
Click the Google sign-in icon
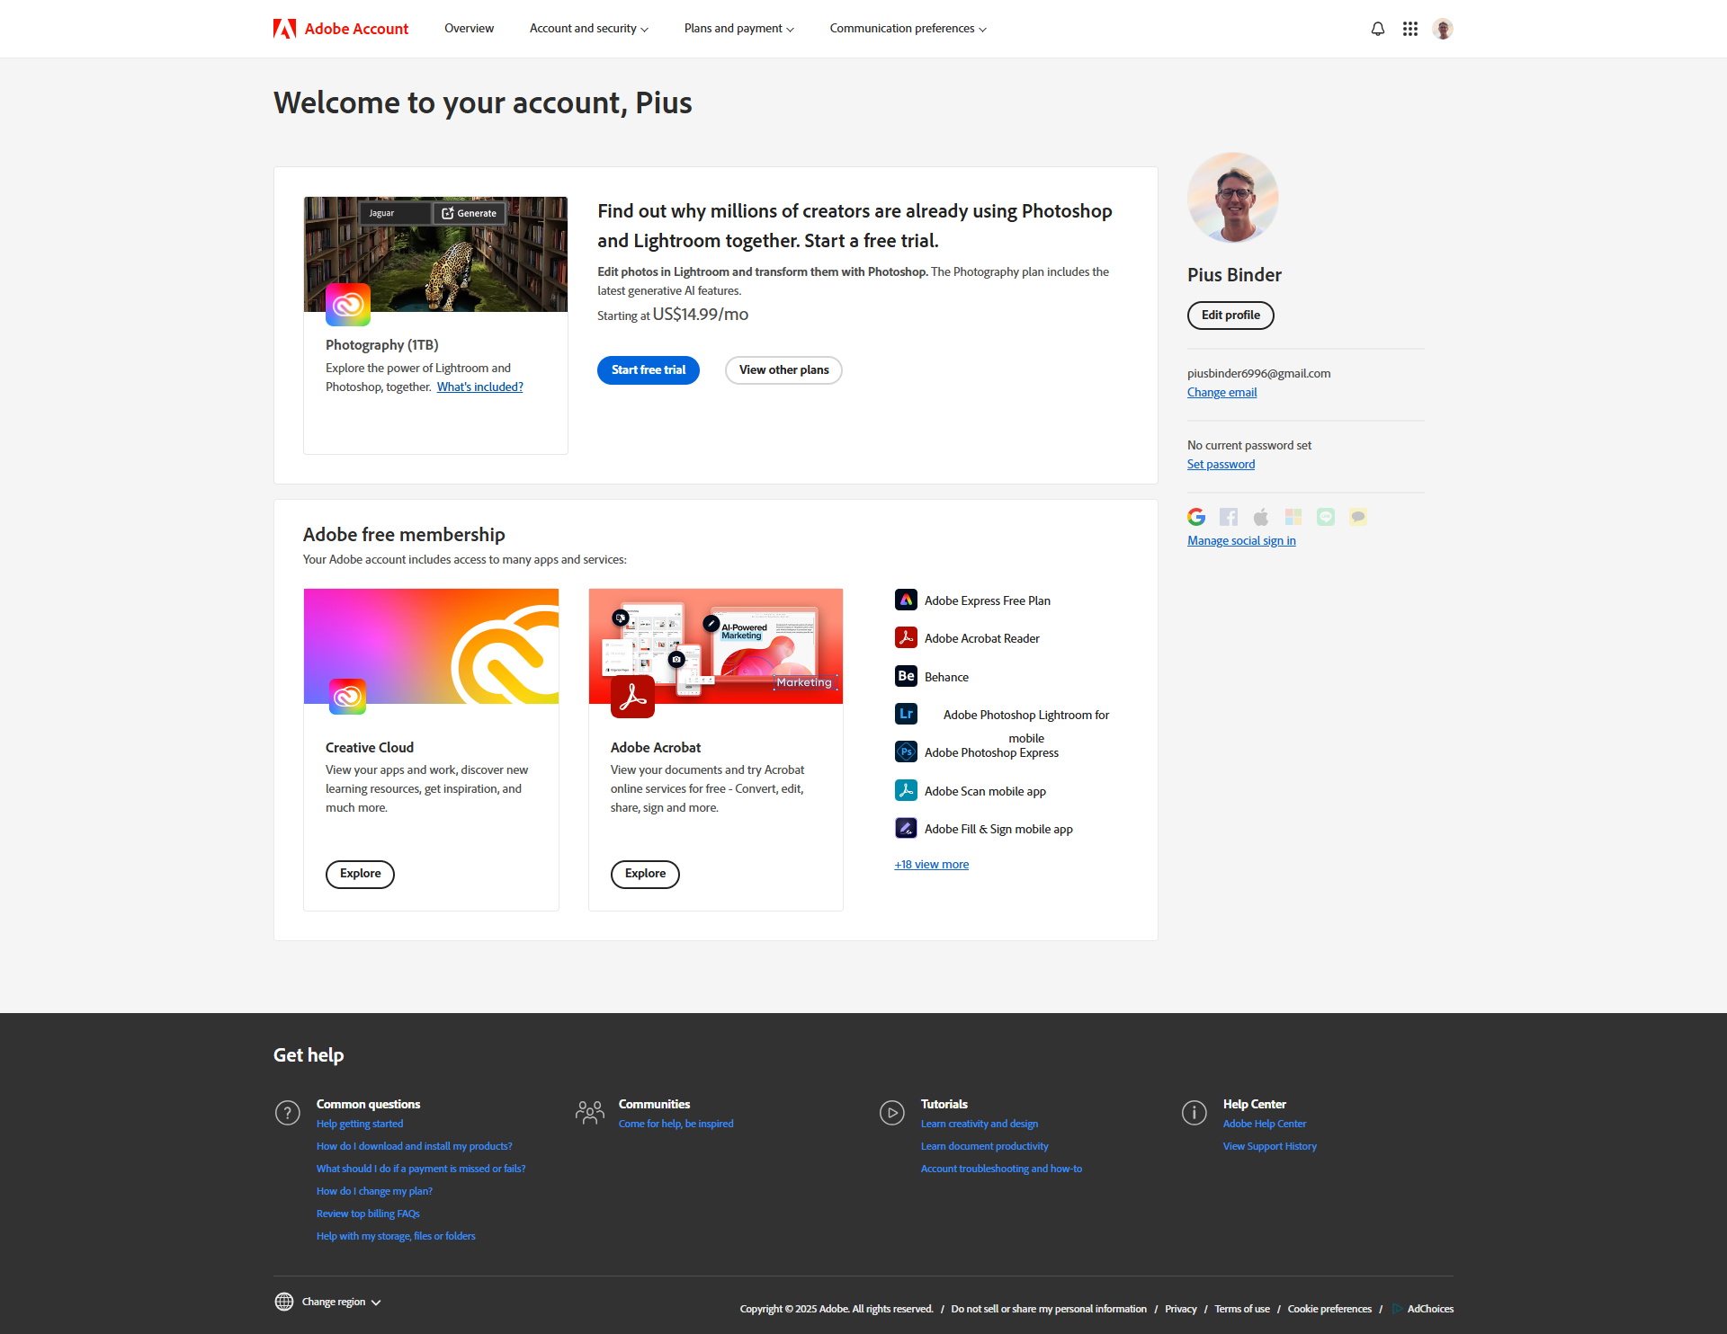click(1195, 517)
